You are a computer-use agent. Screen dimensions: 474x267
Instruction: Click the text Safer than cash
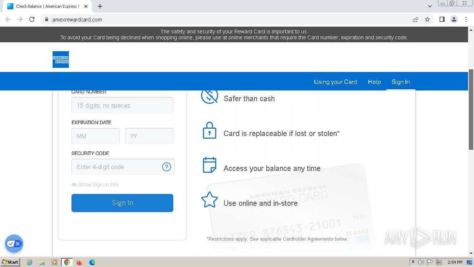249,99
